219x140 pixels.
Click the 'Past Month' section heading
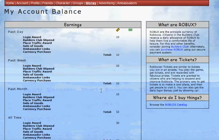click(18, 89)
